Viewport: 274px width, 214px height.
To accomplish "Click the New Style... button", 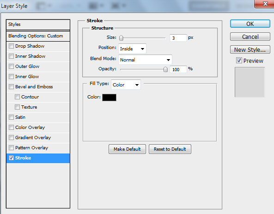I will [x=250, y=49].
